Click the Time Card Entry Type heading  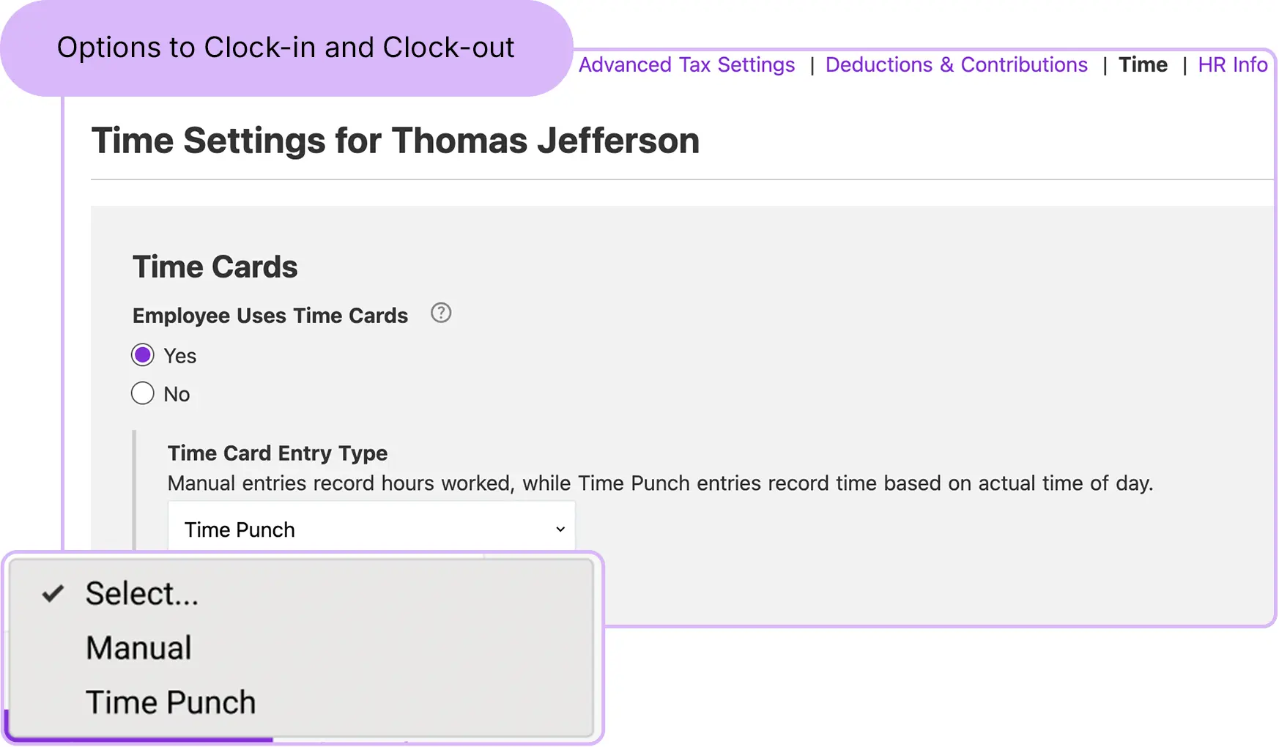278,453
